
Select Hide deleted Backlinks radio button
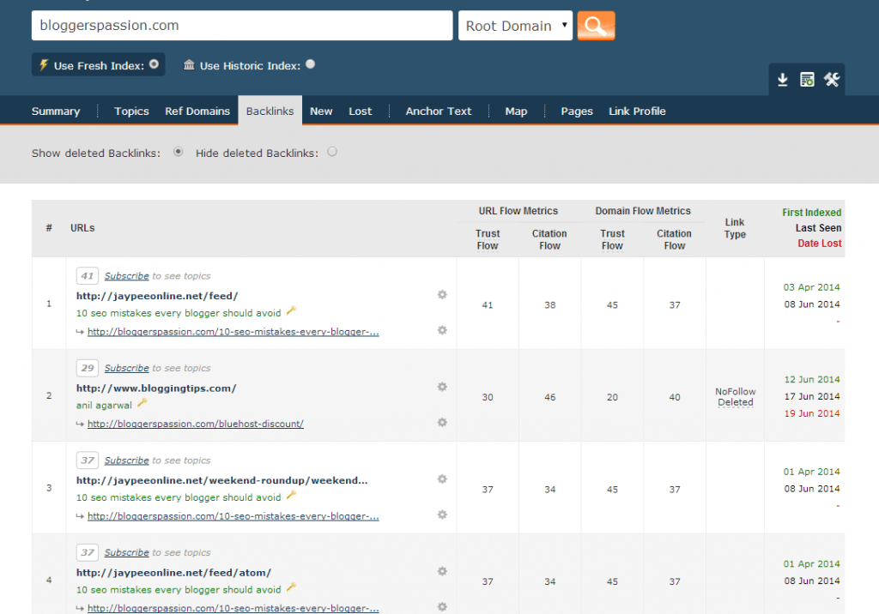pos(332,151)
